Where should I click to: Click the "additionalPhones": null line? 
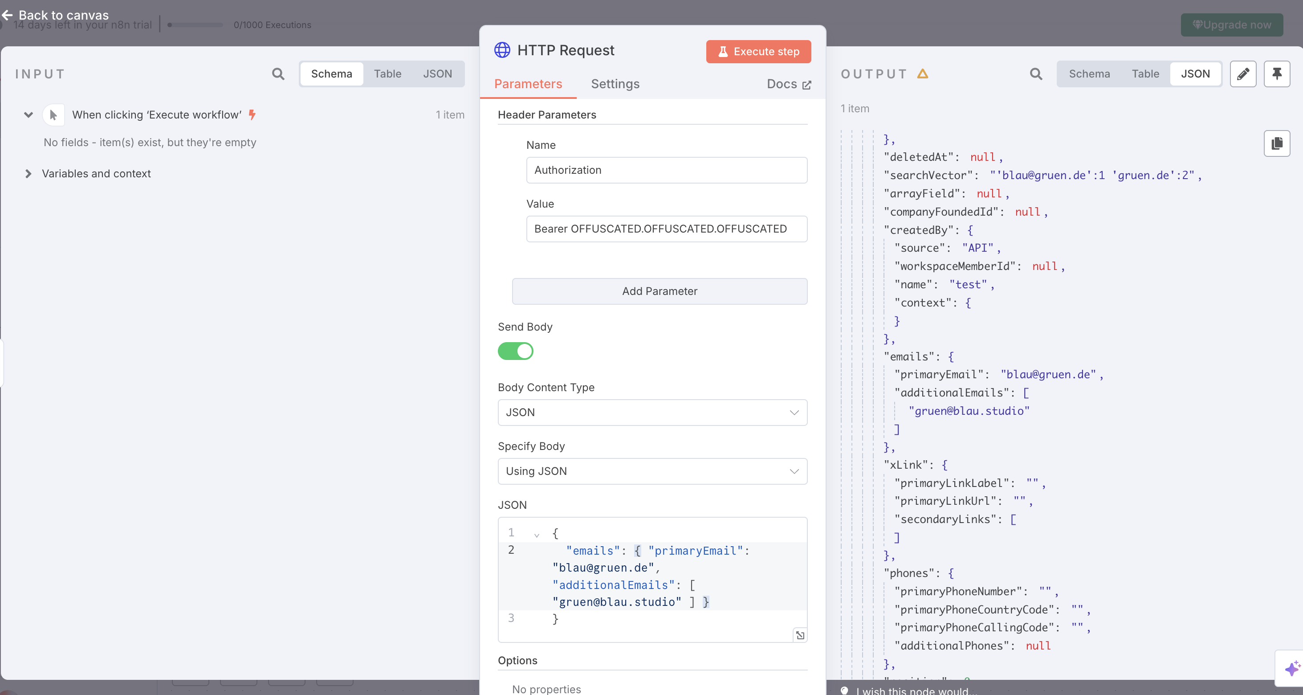pos(972,646)
